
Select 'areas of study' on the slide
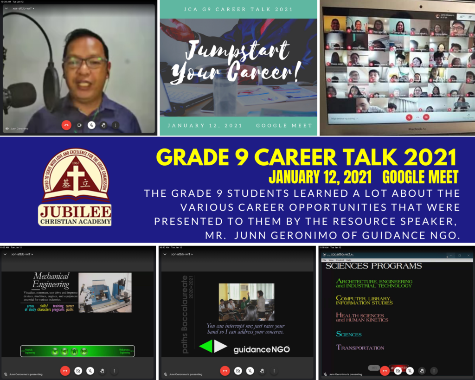click(30, 308)
